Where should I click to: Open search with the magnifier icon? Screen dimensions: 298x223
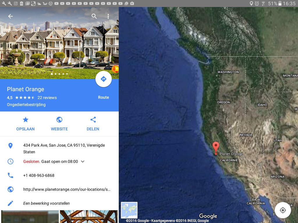[94, 16]
